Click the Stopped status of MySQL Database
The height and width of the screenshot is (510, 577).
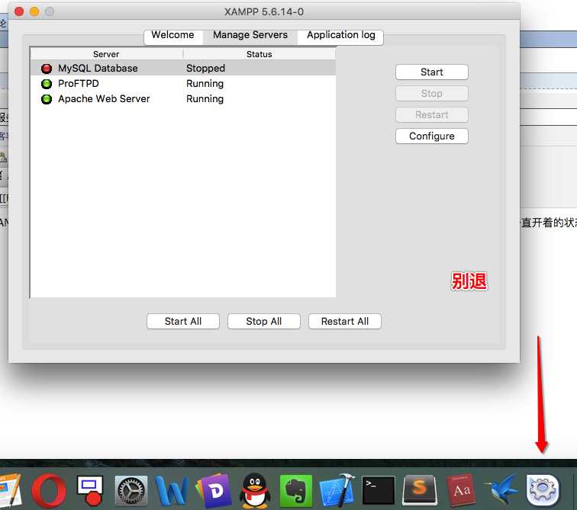205,68
